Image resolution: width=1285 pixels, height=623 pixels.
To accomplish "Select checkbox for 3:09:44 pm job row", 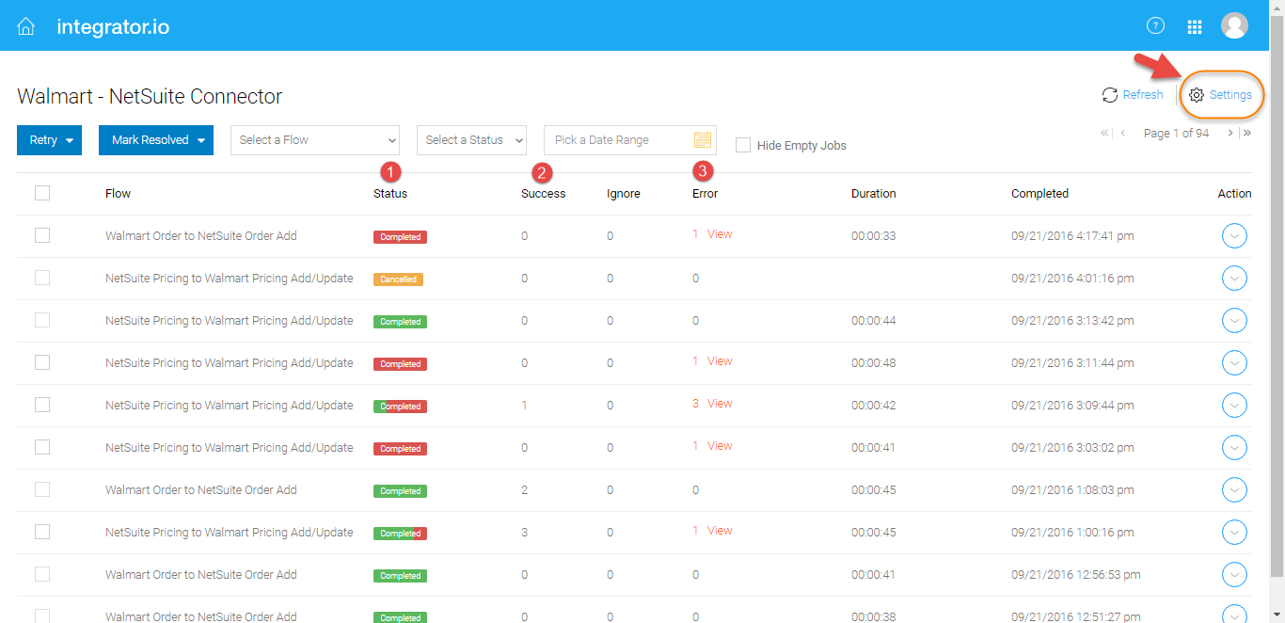I will point(42,405).
